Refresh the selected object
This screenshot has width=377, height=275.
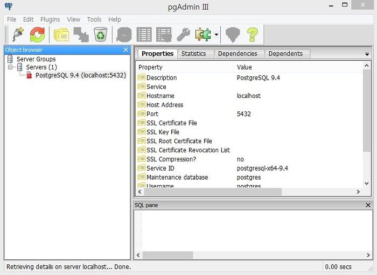click(37, 34)
